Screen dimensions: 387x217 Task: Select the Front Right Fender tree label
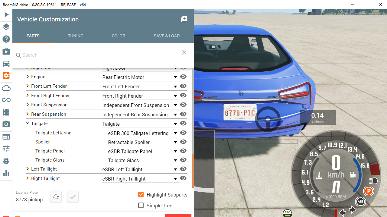click(50, 96)
